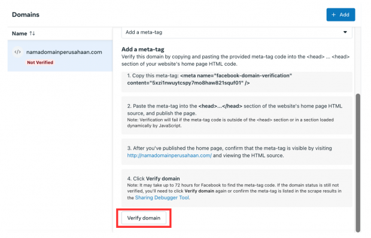Sort domains by the Name arrows icon
371x238 pixels.
coord(32,33)
